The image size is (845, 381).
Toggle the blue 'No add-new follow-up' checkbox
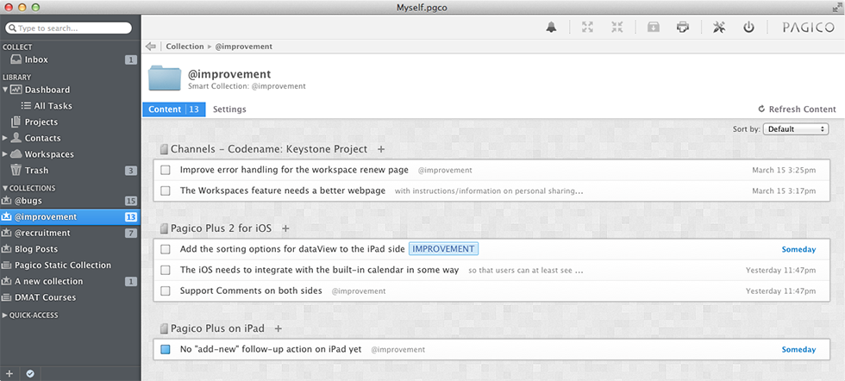pos(166,349)
